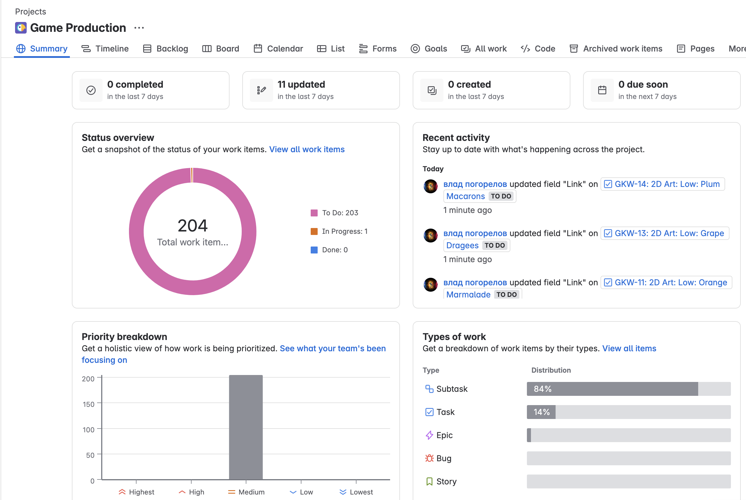Screen dimensions: 746x500
Task: Open the More tabs dropdown
Action: click(x=736, y=49)
